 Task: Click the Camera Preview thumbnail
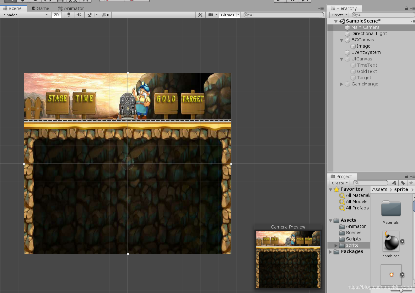point(288,260)
